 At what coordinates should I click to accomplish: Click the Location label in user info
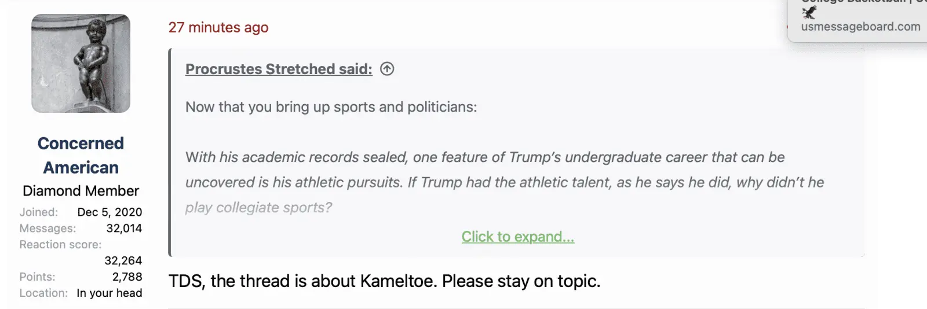43,293
